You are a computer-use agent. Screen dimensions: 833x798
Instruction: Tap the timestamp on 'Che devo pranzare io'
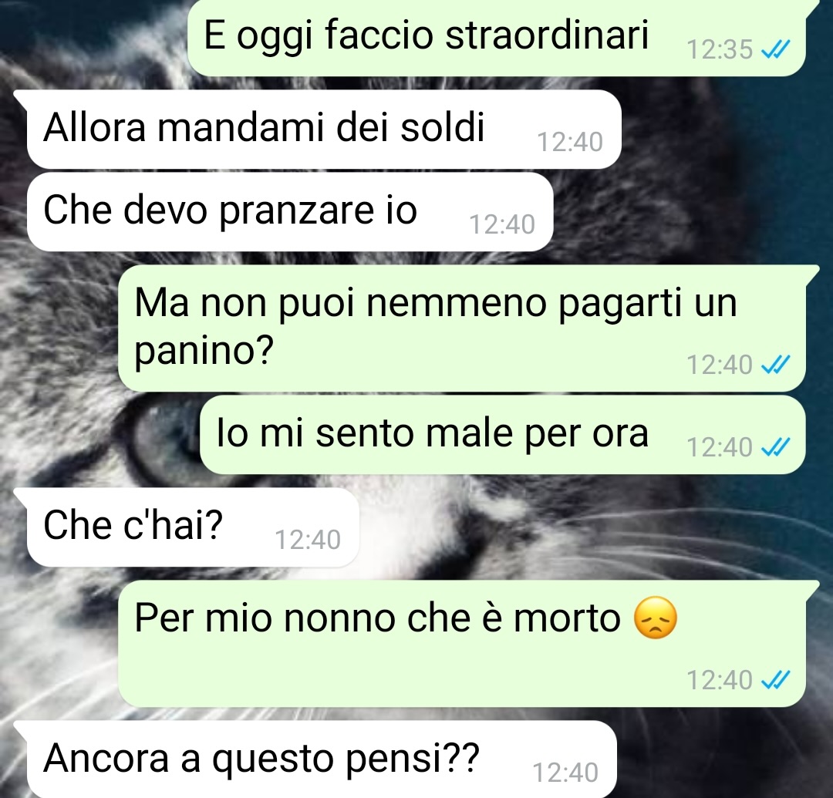click(x=502, y=224)
